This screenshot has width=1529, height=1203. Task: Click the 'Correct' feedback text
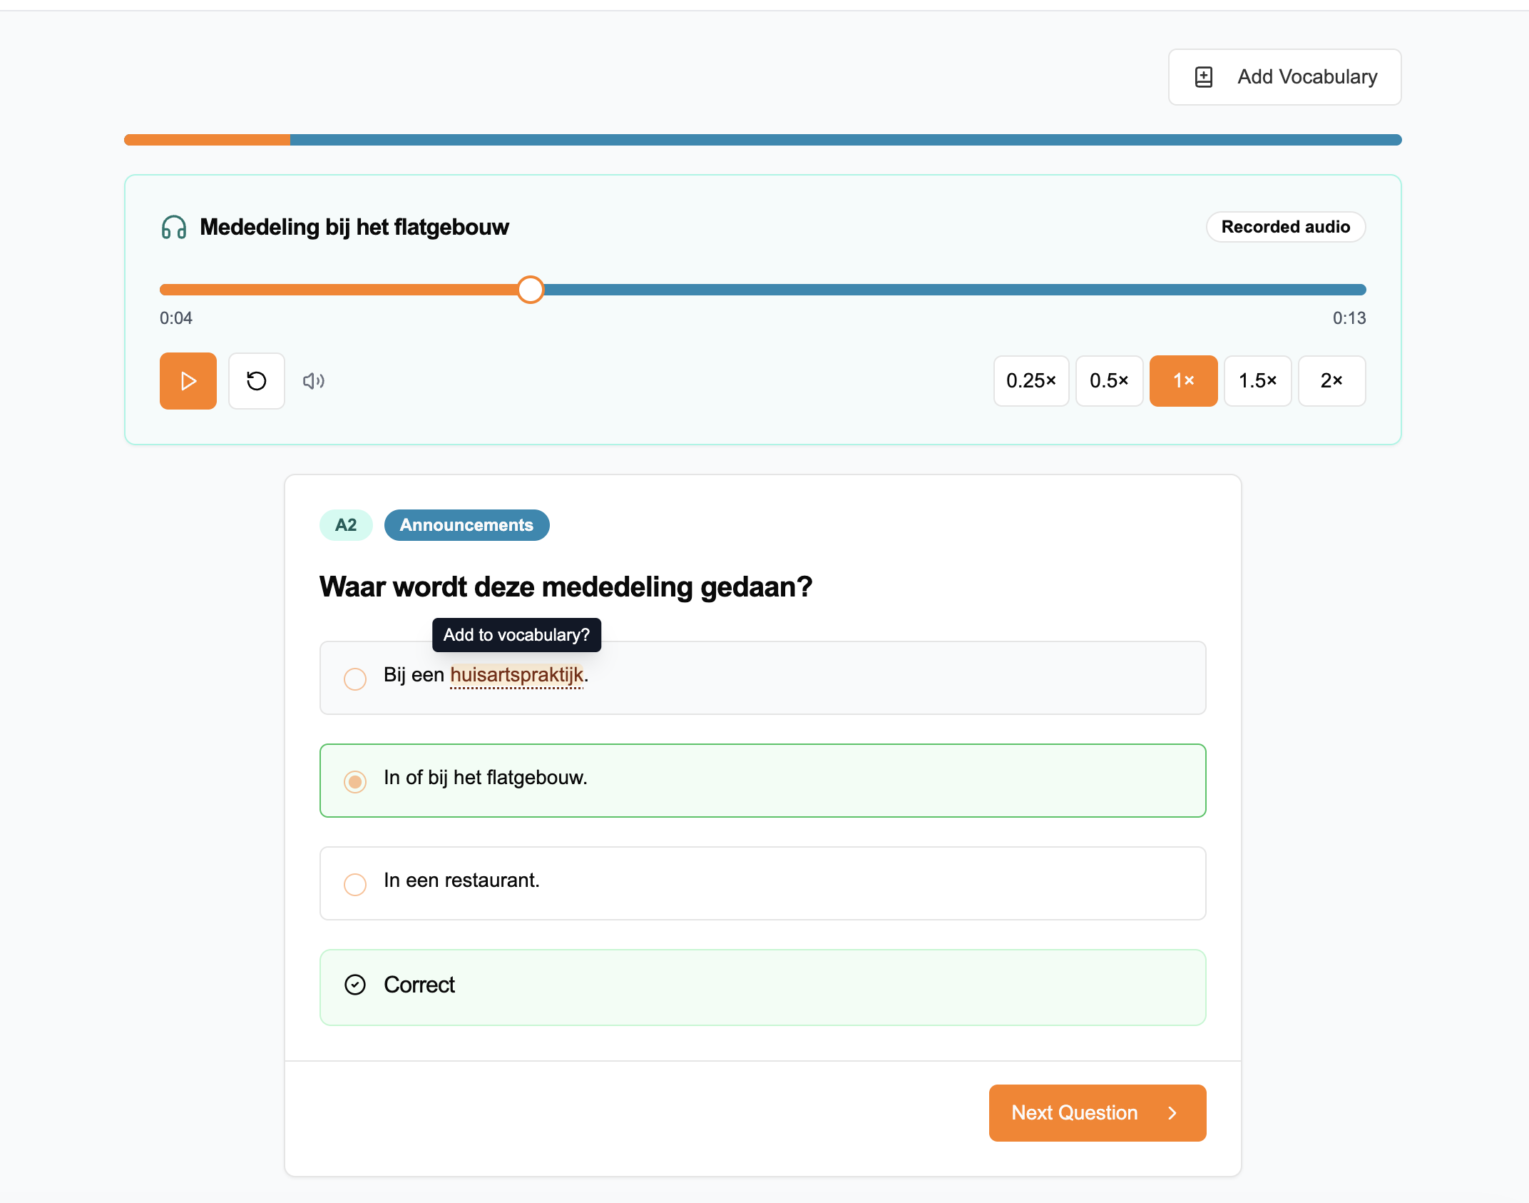tap(419, 985)
